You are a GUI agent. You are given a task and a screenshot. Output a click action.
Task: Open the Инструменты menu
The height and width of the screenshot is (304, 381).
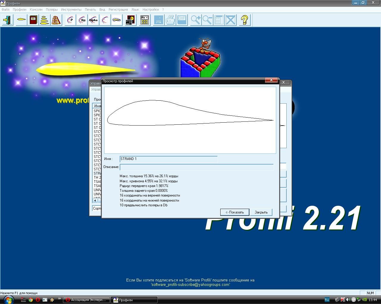tap(71, 9)
